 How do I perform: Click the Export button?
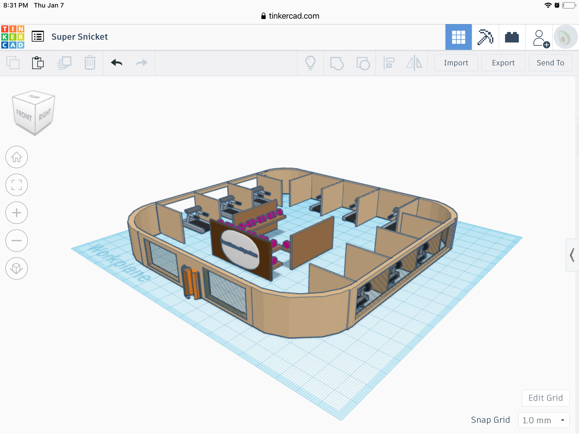pyautogui.click(x=503, y=63)
